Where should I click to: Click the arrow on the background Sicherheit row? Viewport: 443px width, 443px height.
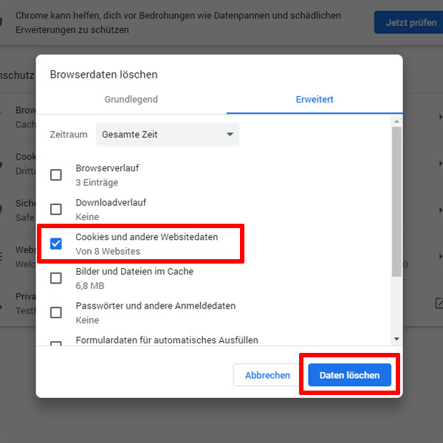tap(441, 210)
